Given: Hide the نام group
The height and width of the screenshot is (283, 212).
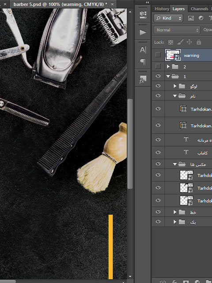Looking at the screenshot, I should (x=158, y=96).
